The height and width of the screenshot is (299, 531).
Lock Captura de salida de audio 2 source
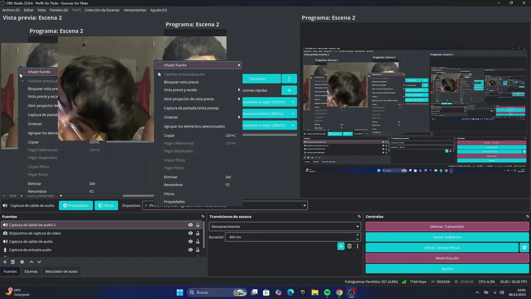pyautogui.click(x=198, y=225)
